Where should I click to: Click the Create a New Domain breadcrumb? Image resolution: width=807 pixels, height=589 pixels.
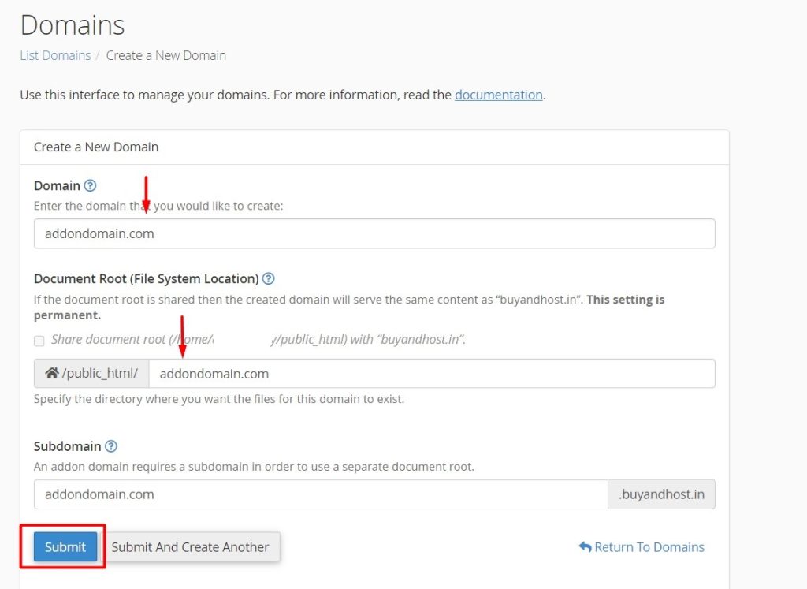(165, 55)
